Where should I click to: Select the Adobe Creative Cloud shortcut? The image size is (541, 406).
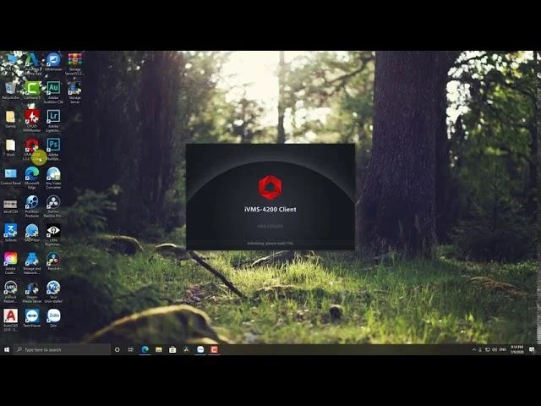[10, 263]
